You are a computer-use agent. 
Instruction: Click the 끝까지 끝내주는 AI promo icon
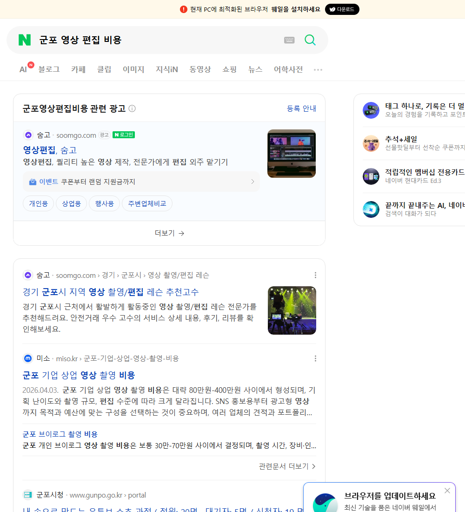pos(371,209)
